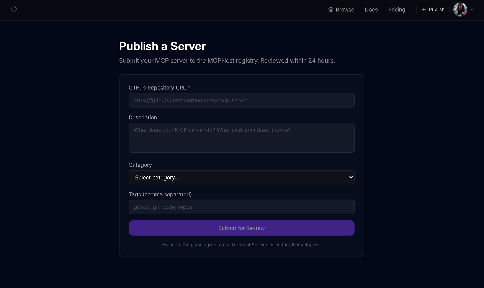The height and width of the screenshot is (288, 484).
Task: Focus the Tags comma separated input
Action: click(x=241, y=207)
